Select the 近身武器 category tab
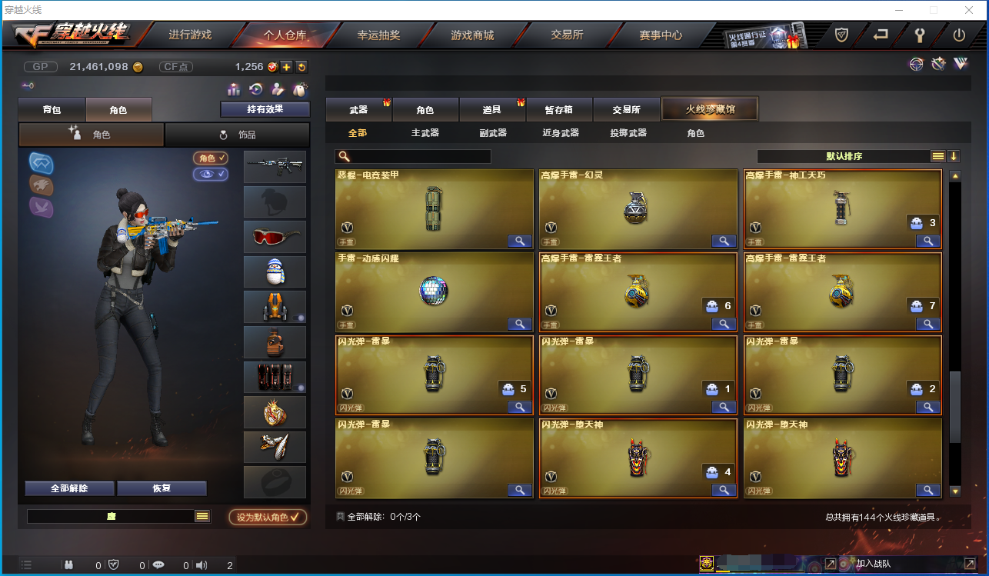 [560, 133]
